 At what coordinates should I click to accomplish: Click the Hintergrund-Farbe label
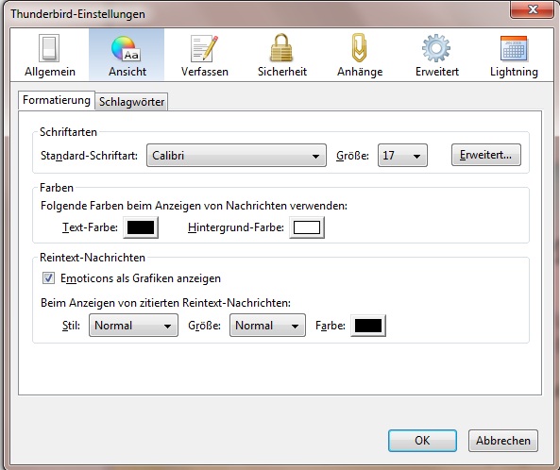(236, 227)
